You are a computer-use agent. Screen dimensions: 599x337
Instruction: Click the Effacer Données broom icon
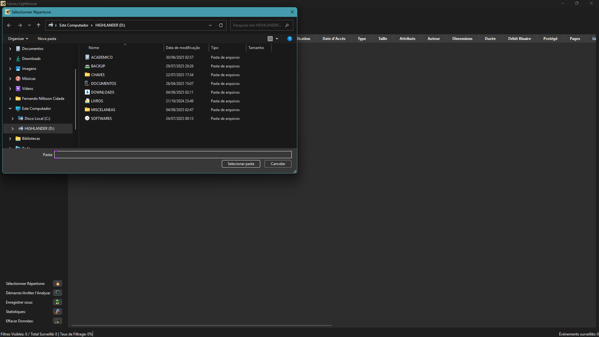click(57, 321)
